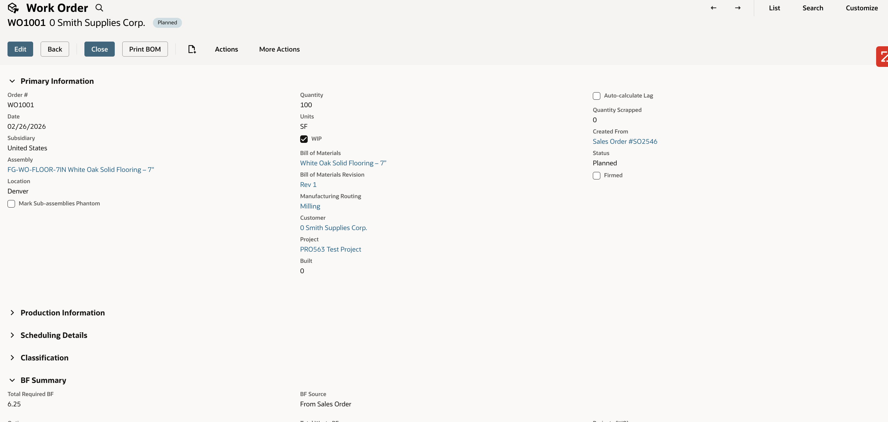The width and height of the screenshot is (888, 422).
Task: Open the Actions menu
Action: [226, 49]
